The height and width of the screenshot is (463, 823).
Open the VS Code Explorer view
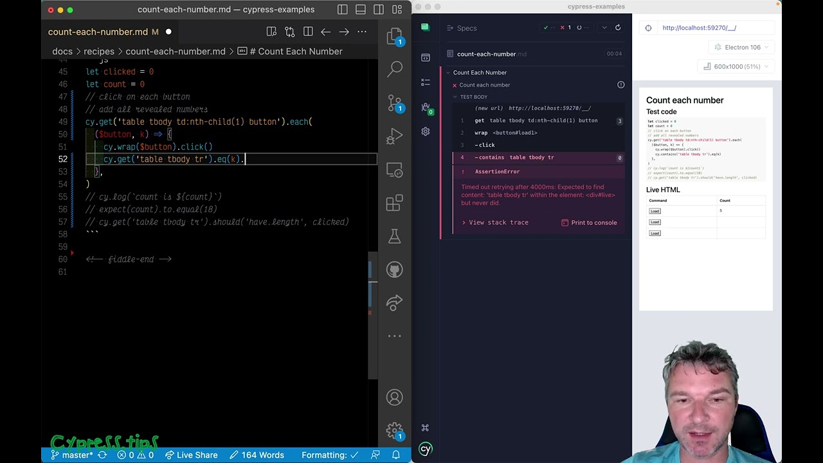click(x=394, y=36)
